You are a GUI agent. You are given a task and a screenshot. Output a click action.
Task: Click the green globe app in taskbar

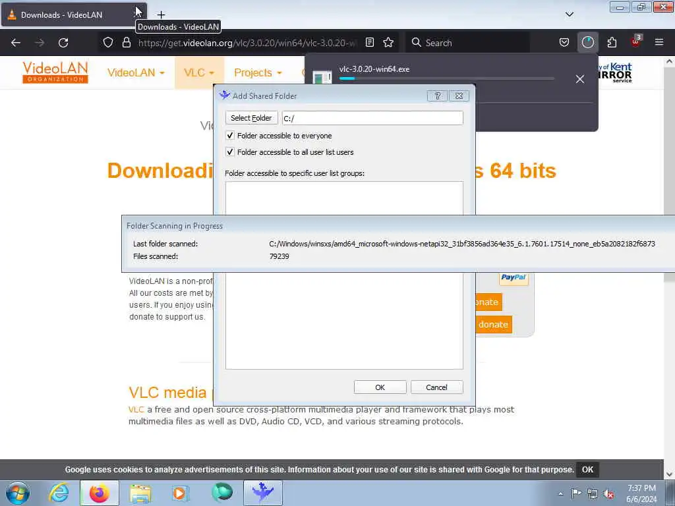pos(222,493)
